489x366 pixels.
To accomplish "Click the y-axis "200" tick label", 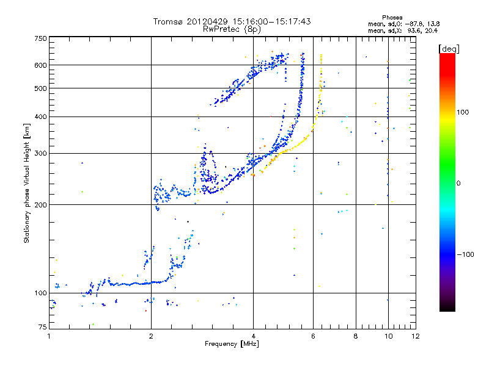I will pos(41,205).
